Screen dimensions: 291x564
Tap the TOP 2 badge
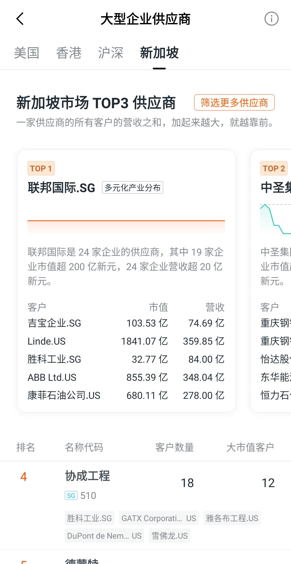coord(274,168)
